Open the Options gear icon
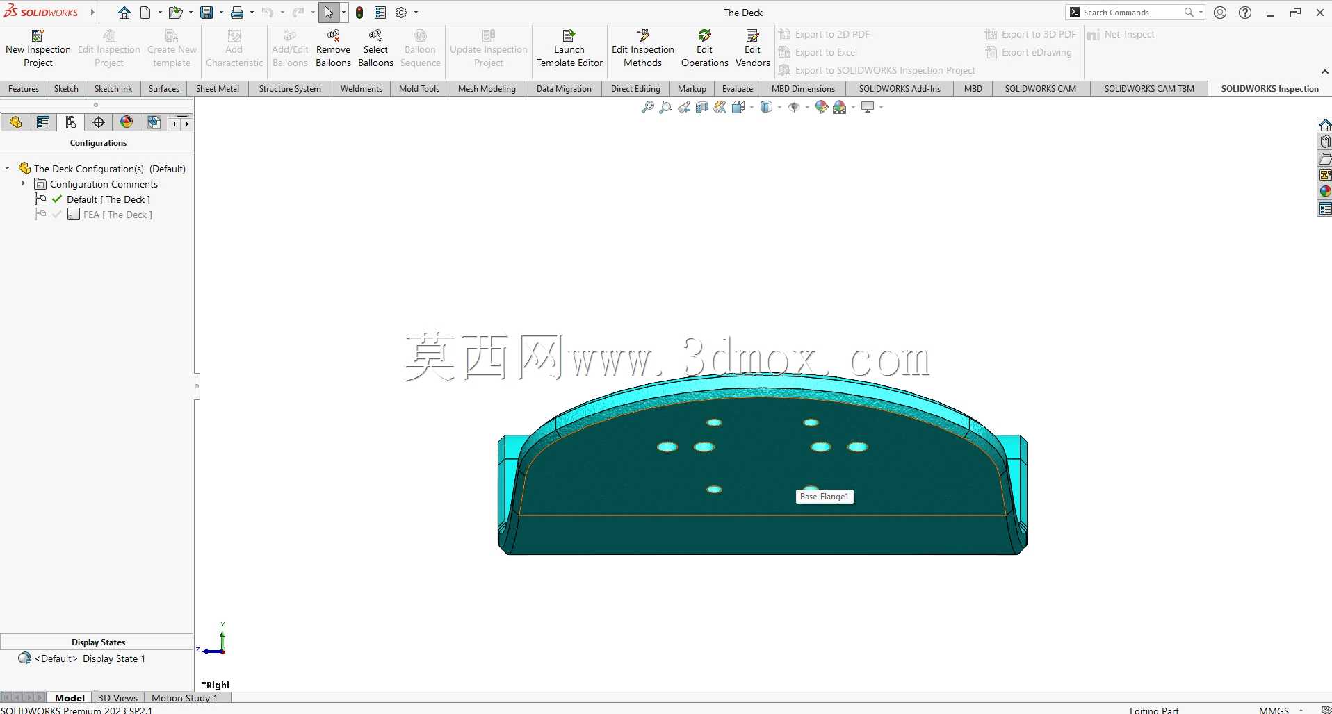This screenshot has width=1332, height=714. tap(401, 13)
